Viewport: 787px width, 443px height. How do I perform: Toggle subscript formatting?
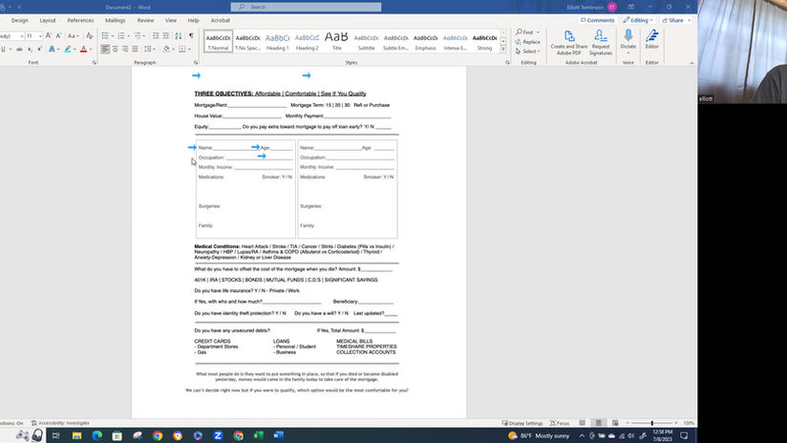click(30, 49)
